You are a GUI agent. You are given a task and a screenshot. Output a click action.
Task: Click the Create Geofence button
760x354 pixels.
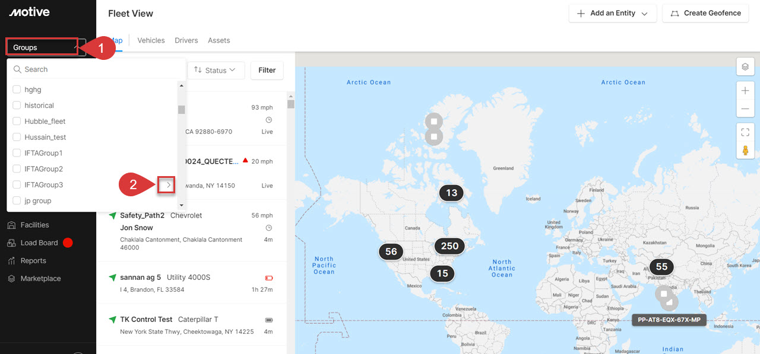(705, 13)
